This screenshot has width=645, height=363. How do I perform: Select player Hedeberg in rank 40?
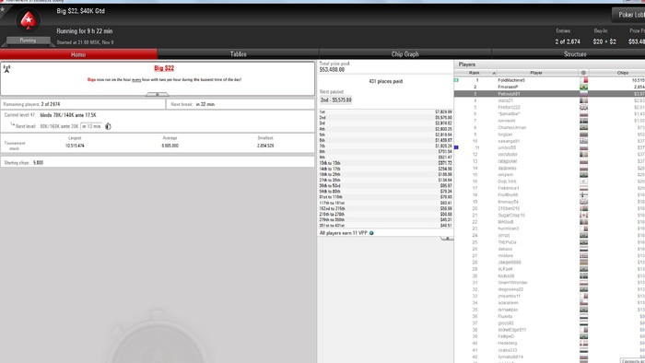508,344
